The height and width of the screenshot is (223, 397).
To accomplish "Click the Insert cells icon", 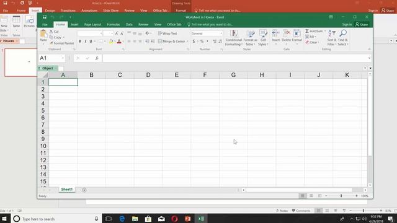I will click(x=275, y=33).
